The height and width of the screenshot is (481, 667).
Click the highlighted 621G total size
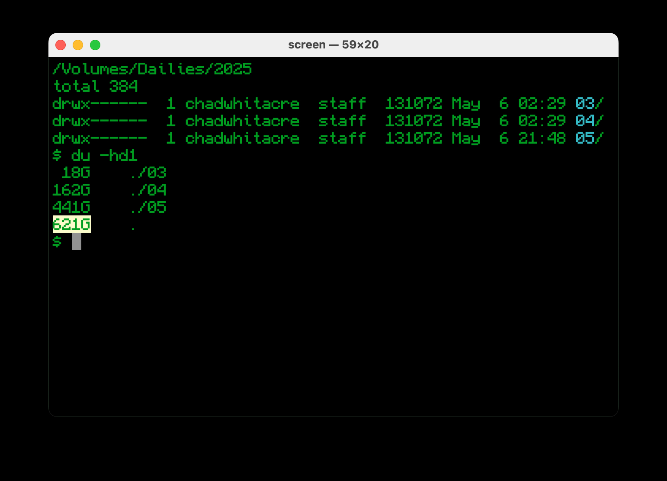point(71,224)
